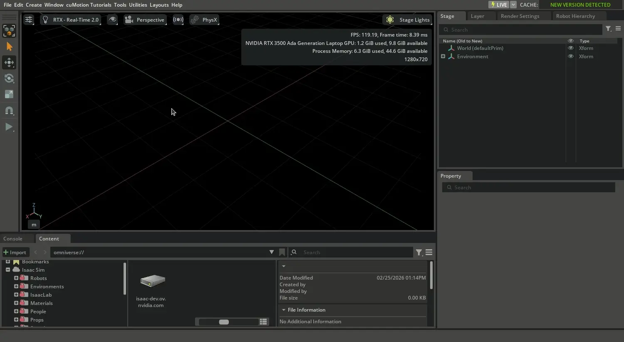The image size is (624, 342).
Task: Toggle visibility of World prim
Action: (571, 48)
